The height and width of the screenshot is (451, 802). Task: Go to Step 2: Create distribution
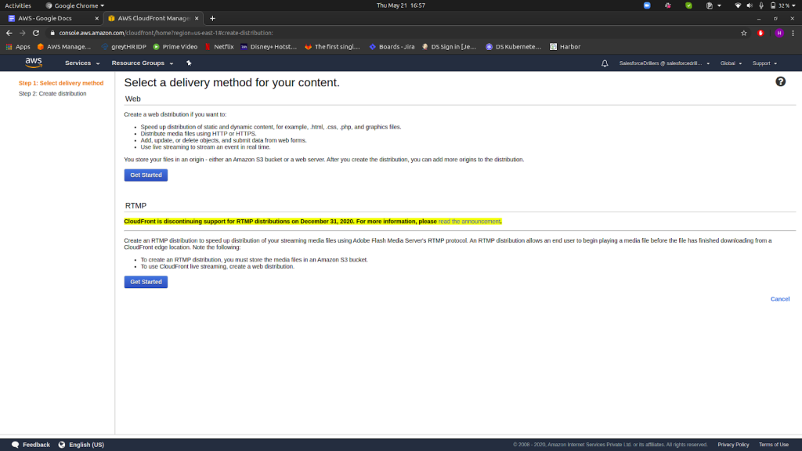pyautogui.click(x=52, y=94)
